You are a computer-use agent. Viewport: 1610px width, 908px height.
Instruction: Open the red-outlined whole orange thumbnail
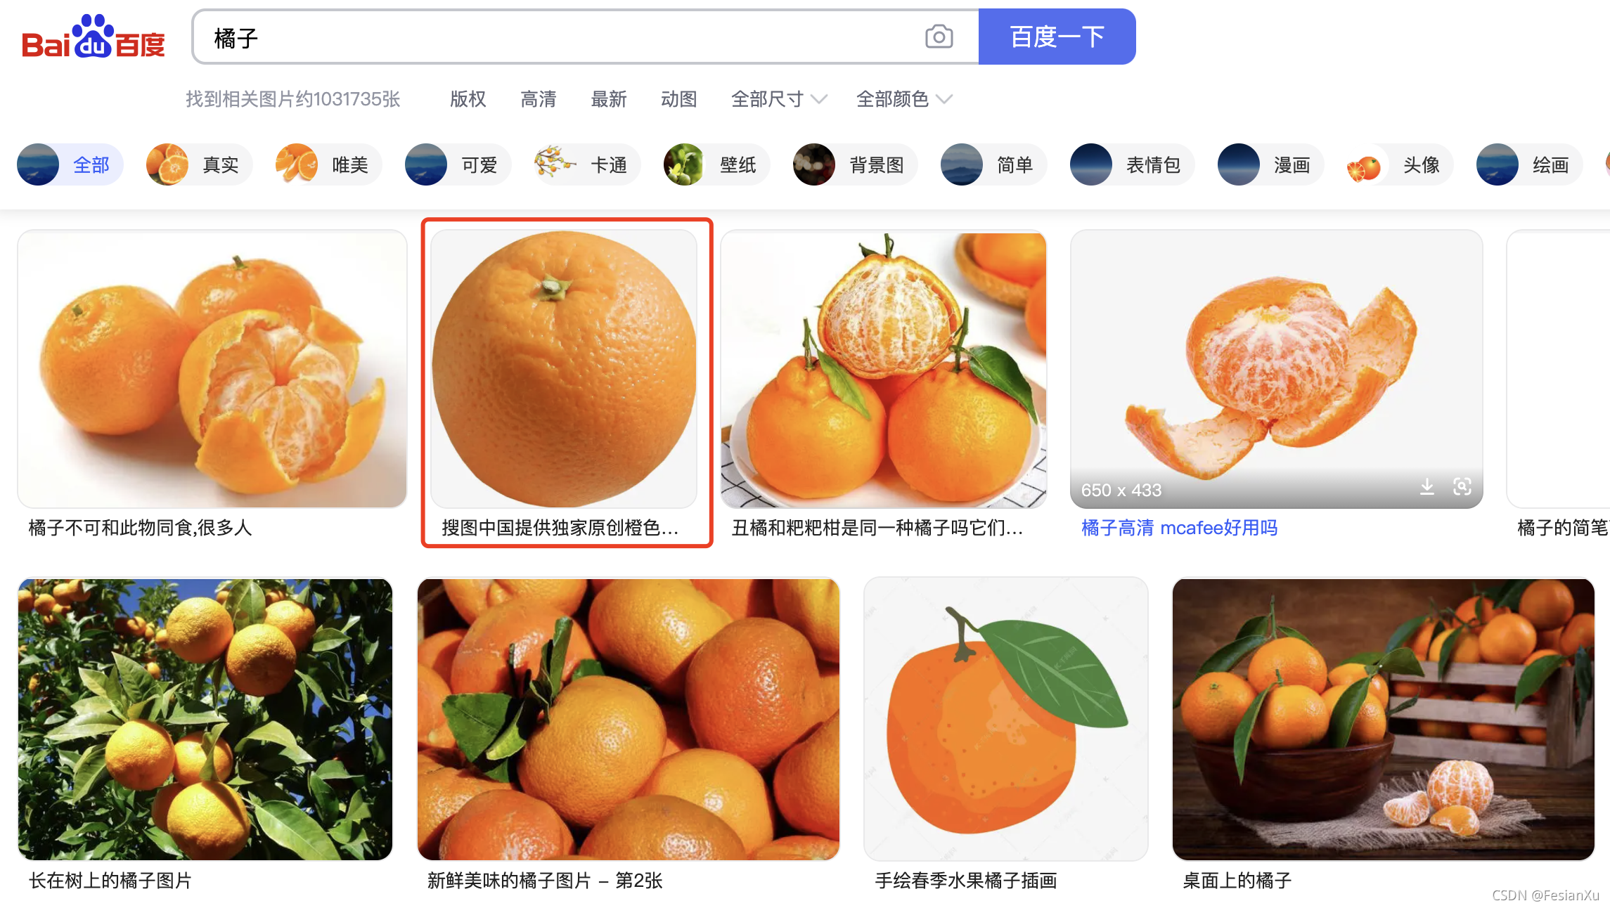point(564,369)
